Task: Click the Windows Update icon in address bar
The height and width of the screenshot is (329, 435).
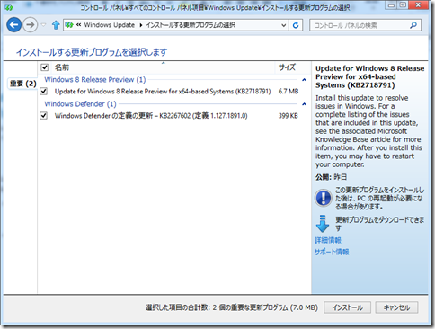Action: coord(69,25)
